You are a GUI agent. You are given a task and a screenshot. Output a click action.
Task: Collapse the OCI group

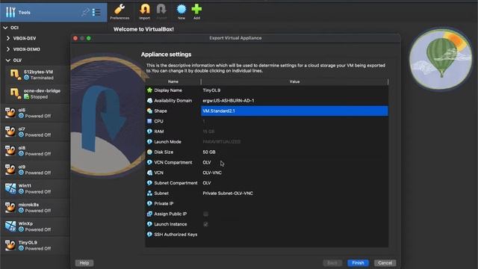(5, 28)
